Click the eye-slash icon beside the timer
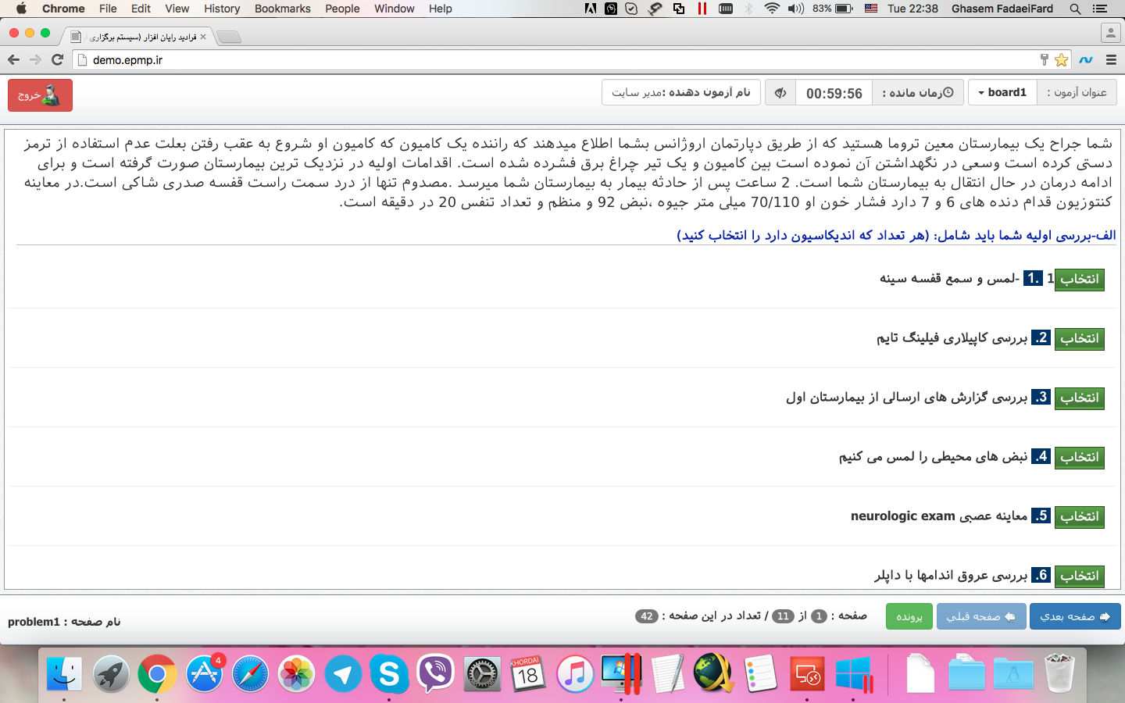This screenshot has width=1125, height=703. click(780, 93)
